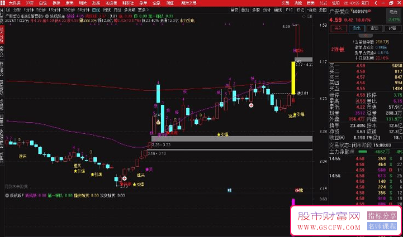403x237 pixels.
Task: Select the 周线 weekly timeframe
Action: (107, 10)
